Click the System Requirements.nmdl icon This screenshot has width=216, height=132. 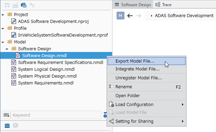coord(14,83)
